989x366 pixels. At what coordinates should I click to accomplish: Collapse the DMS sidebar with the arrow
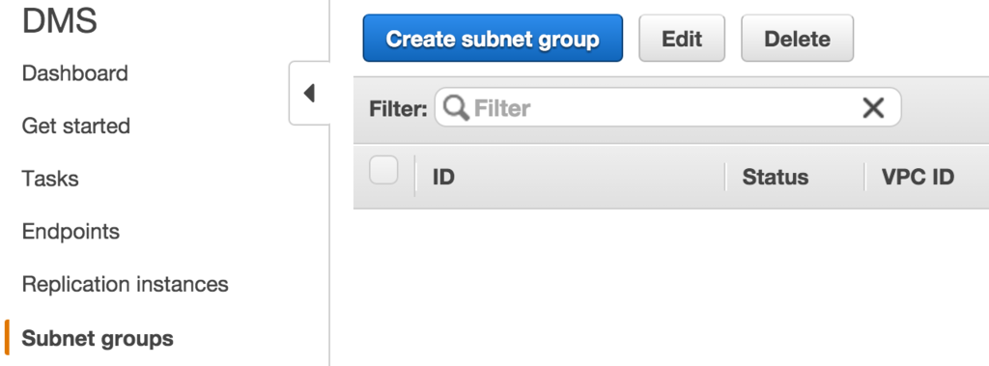[309, 94]
